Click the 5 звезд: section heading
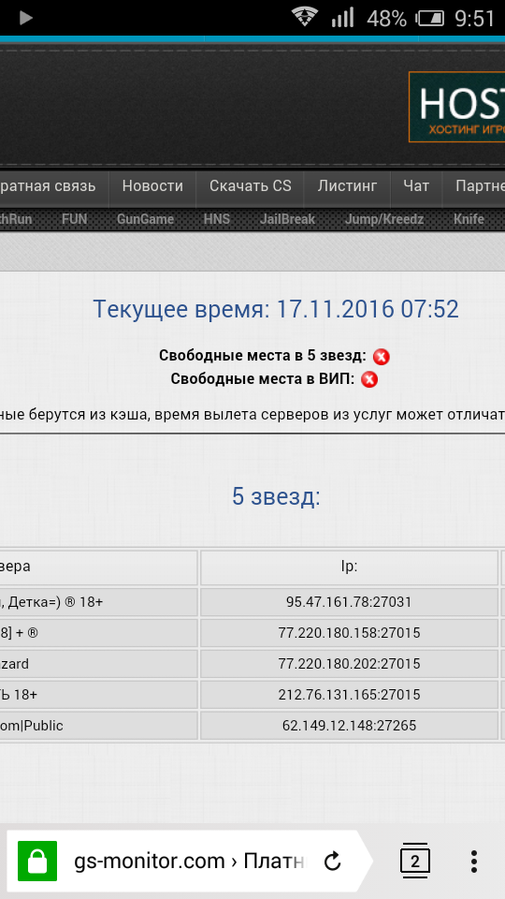Screen dimensions: 505x899 pyautogui.click(x=276, y=496)
